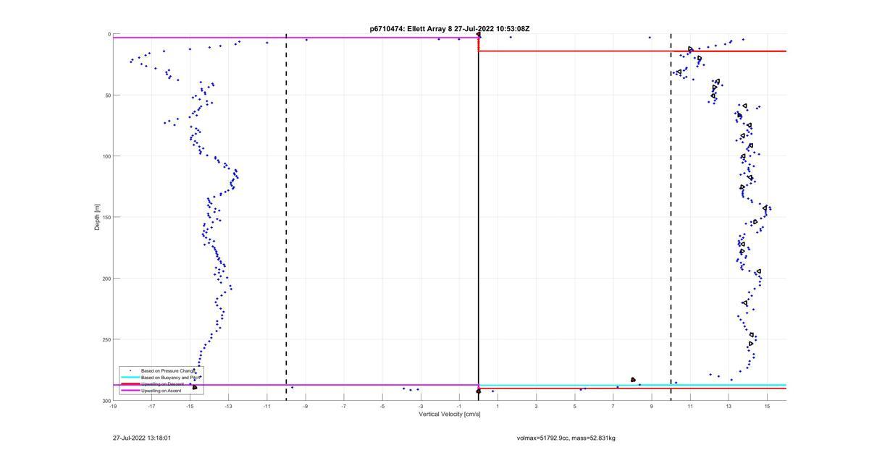Click the x-axis tick label '3'
Viewport: 869px width, 450px height.
pos(536,406)
